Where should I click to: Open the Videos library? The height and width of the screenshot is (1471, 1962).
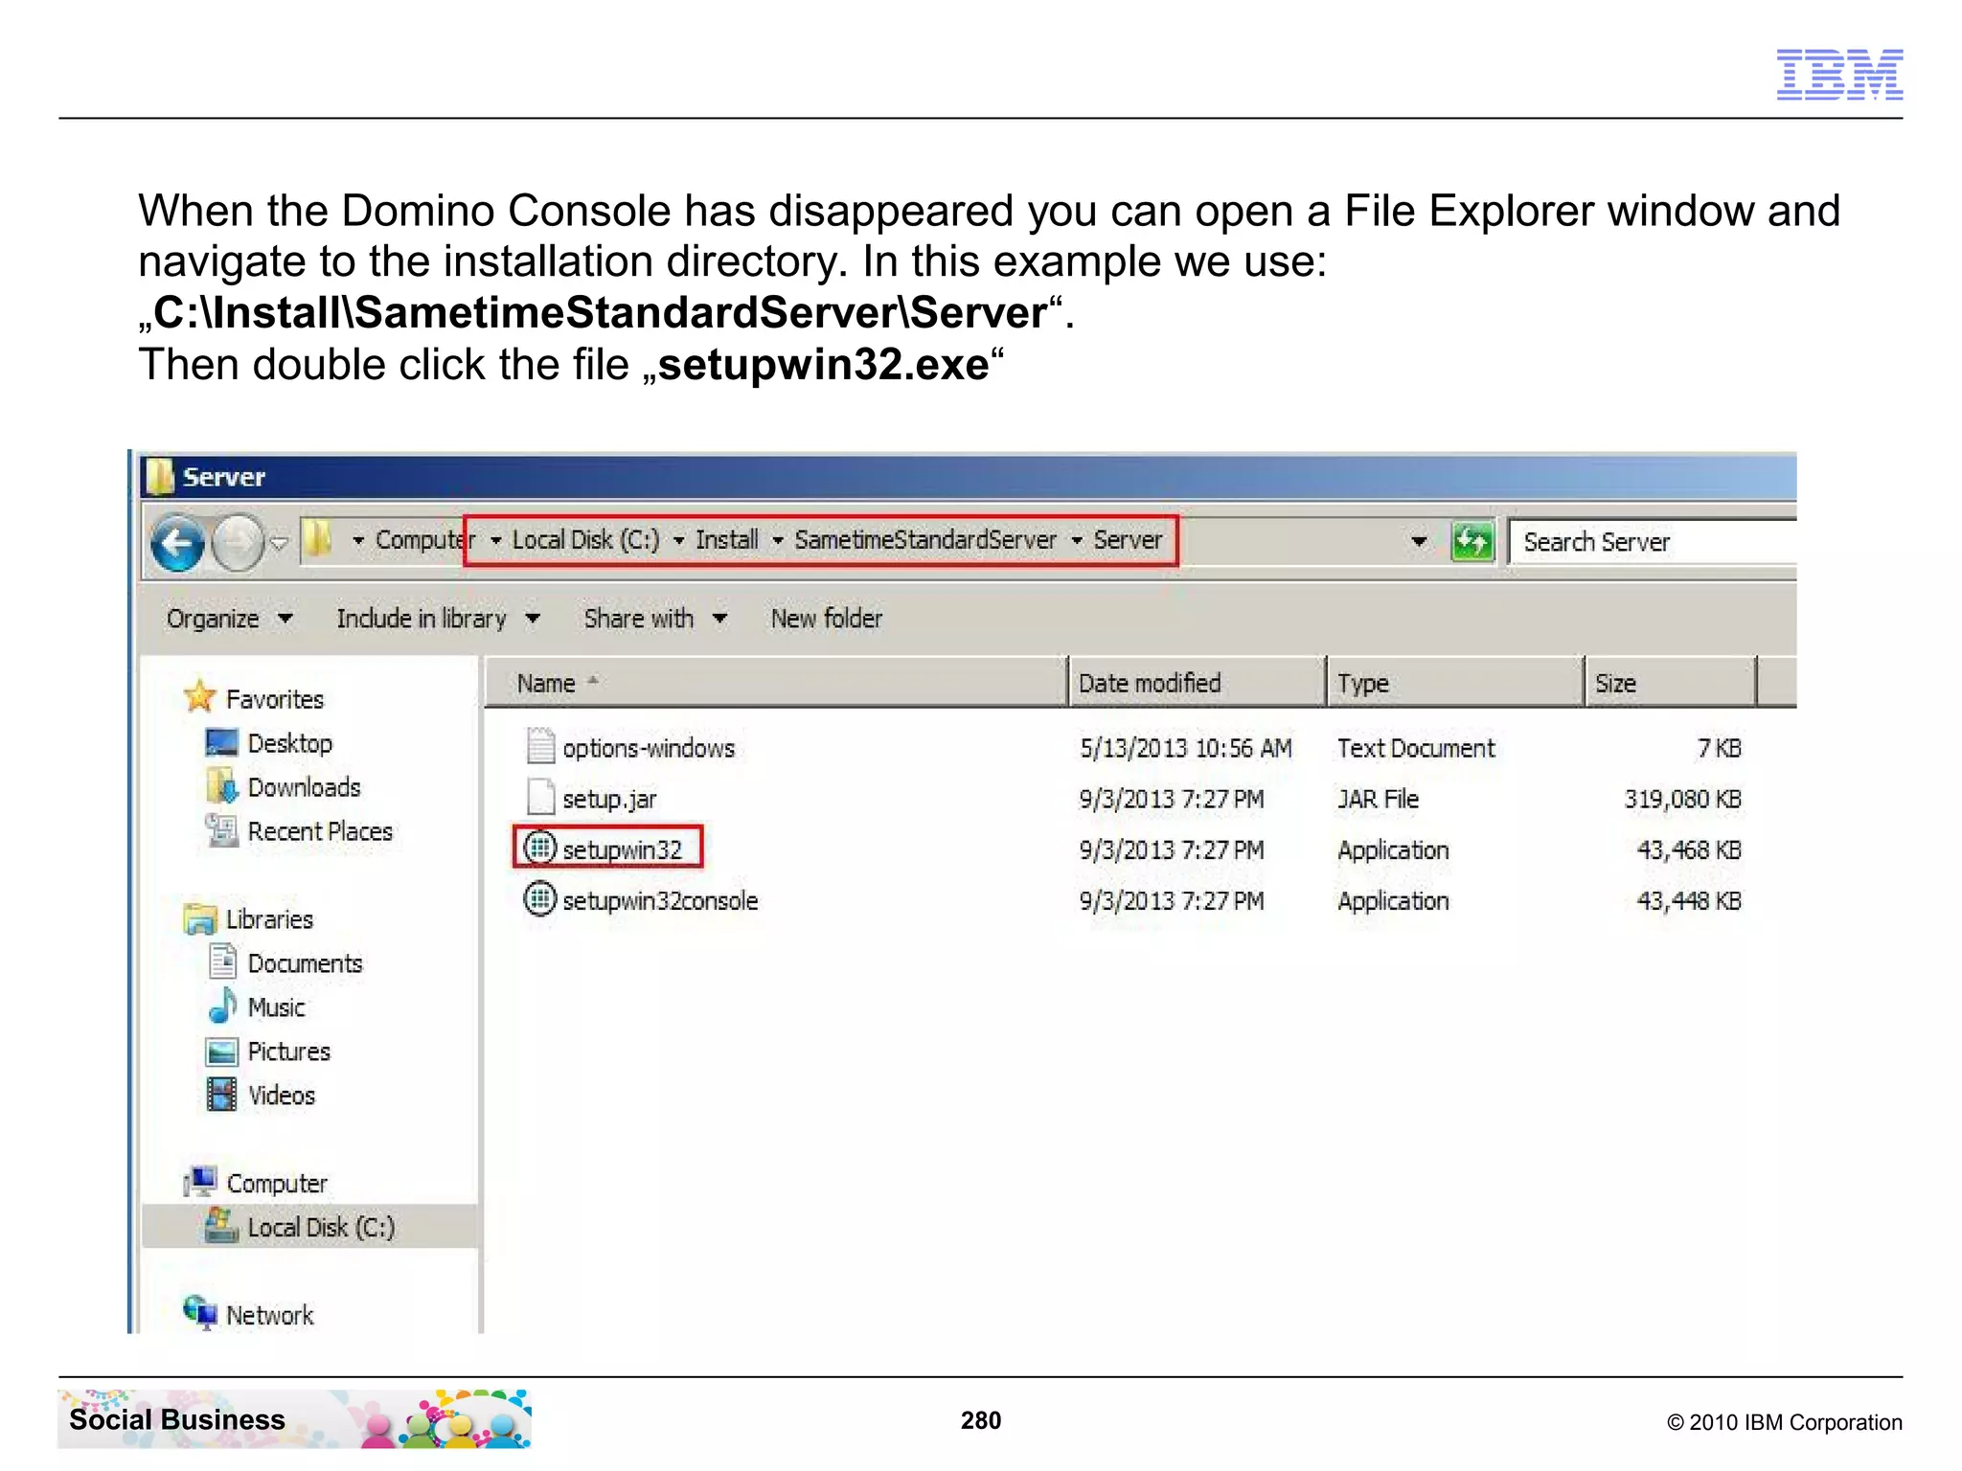click(x=281, y=1097)
